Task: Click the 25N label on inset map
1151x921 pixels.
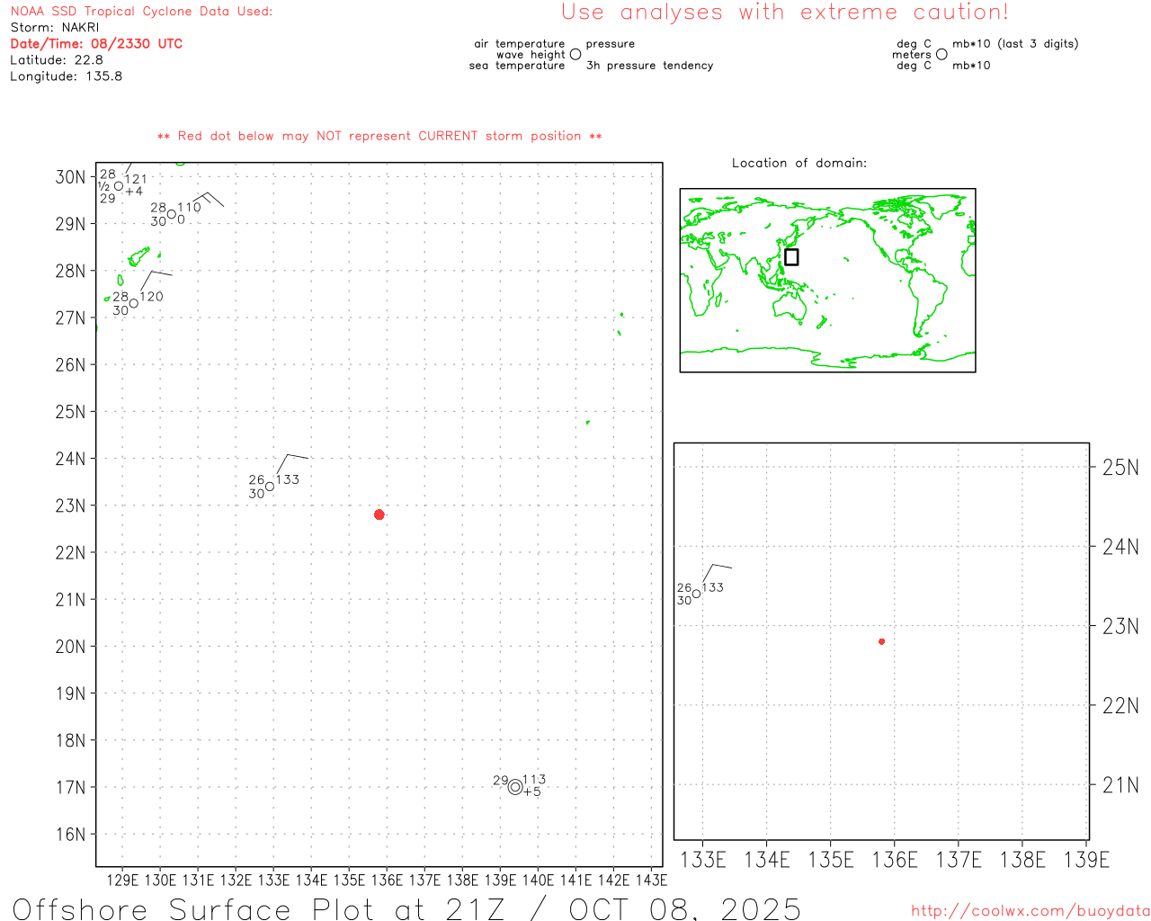Action: point(1120,467)
